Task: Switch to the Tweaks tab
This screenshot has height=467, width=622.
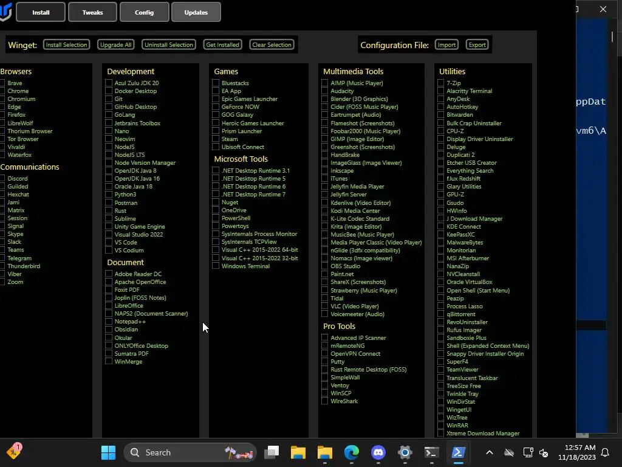Action: [92, 12]
